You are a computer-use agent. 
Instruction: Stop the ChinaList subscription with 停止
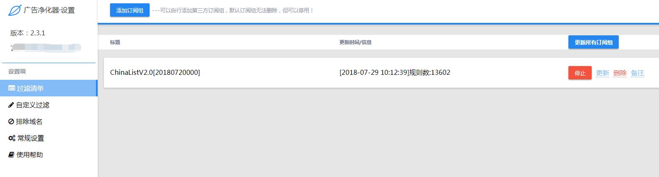580,73
